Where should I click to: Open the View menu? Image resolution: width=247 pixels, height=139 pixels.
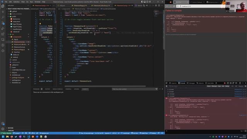[23, 2]
